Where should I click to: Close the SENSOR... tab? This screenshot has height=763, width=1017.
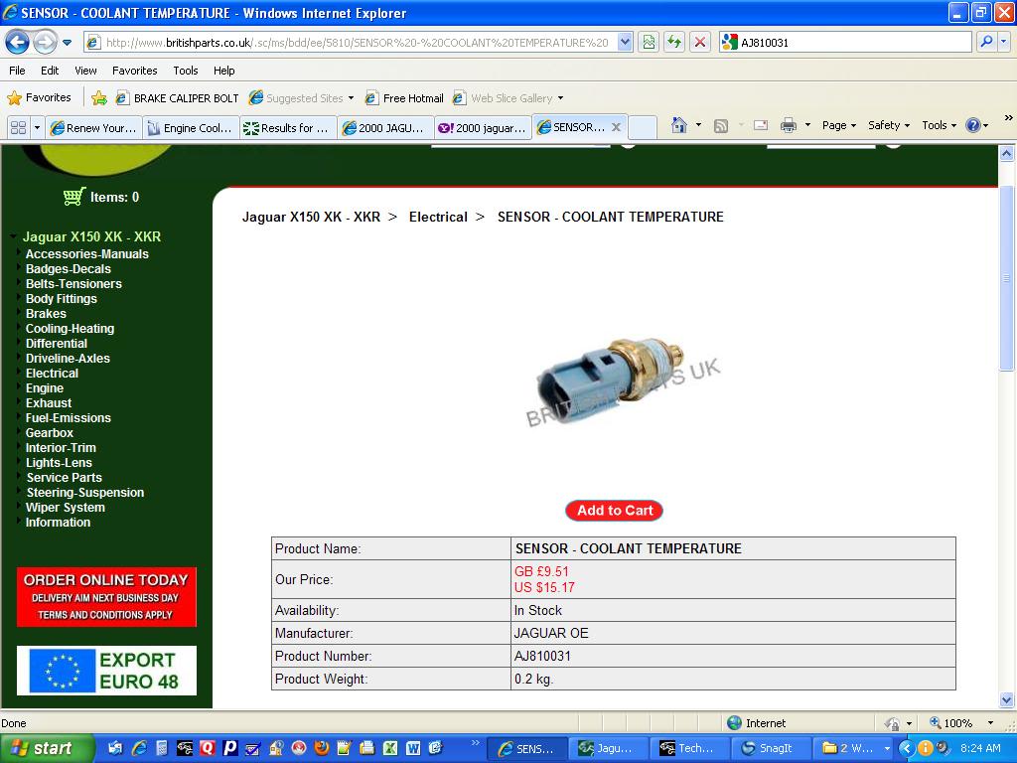point(616,127)
